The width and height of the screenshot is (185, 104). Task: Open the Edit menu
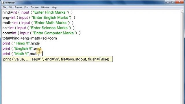coord(10,7)
